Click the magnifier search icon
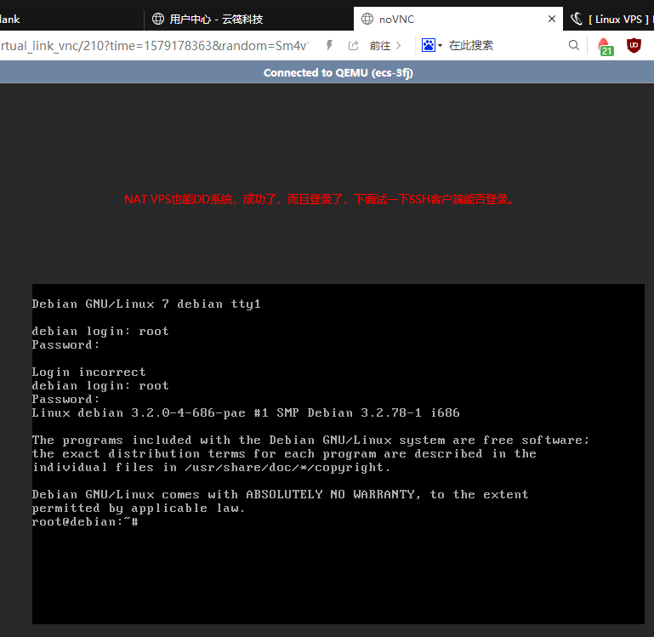Image resolution: width=654 pixels, height=637 pixels. 574,45
